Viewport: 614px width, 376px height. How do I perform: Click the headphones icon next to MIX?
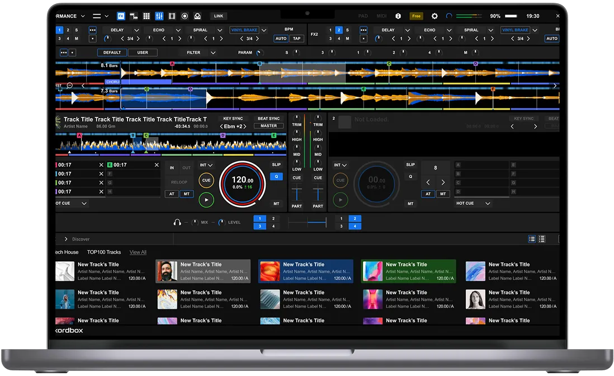[x=177, y=222]
